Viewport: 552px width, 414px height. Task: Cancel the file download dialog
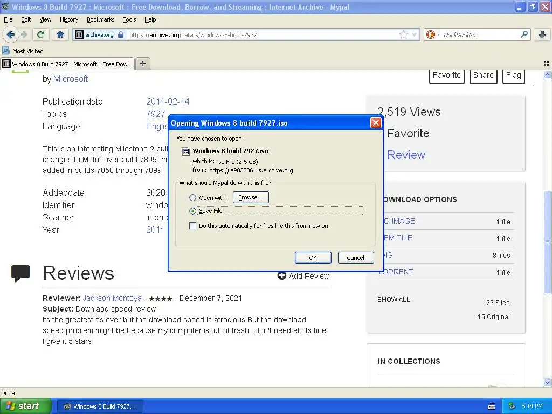pyautogui.click(x=356, y=258)
